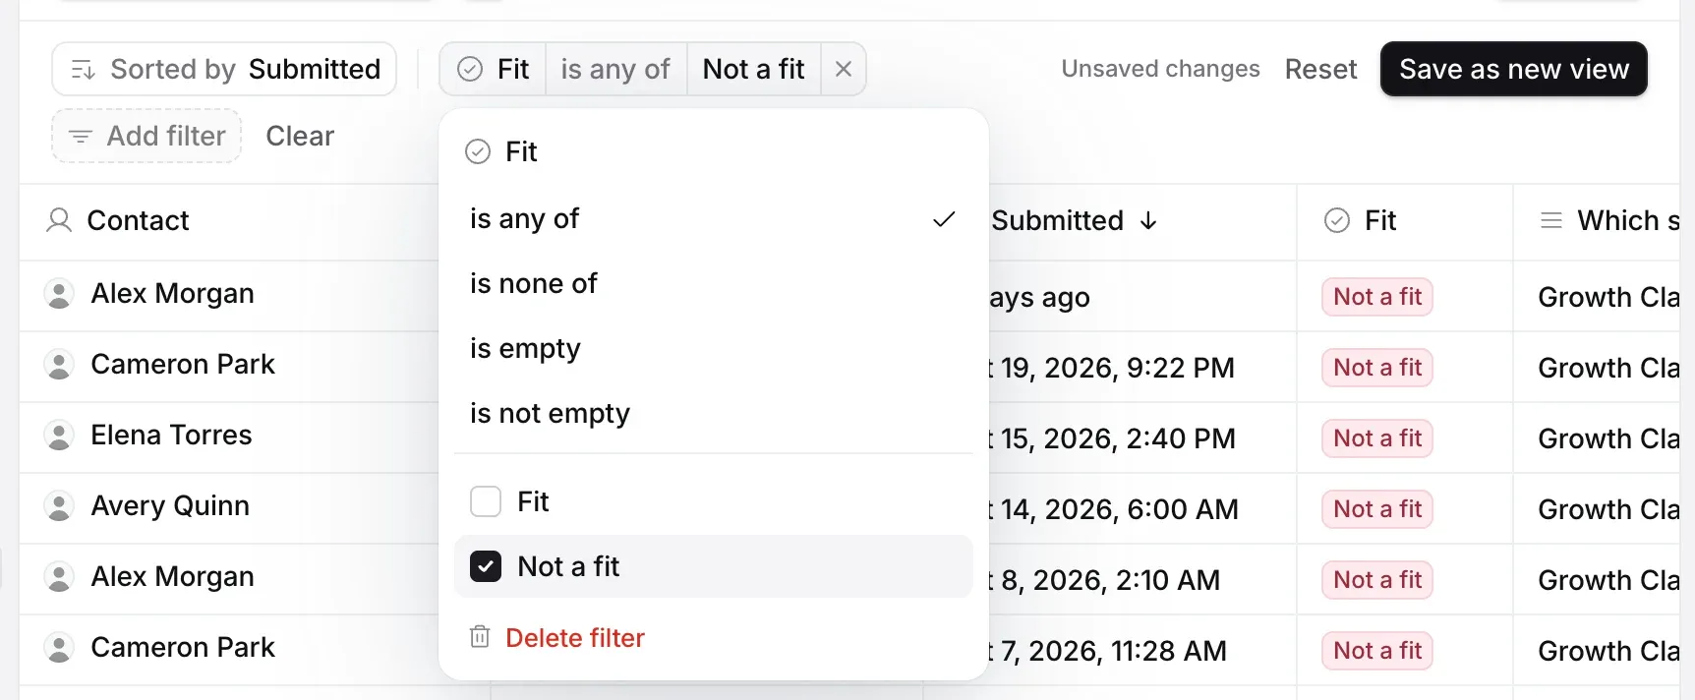Click Not a fit tag in 9:22 PM row
This screenshot has height=700, width=1695.
coord(1377,368)
